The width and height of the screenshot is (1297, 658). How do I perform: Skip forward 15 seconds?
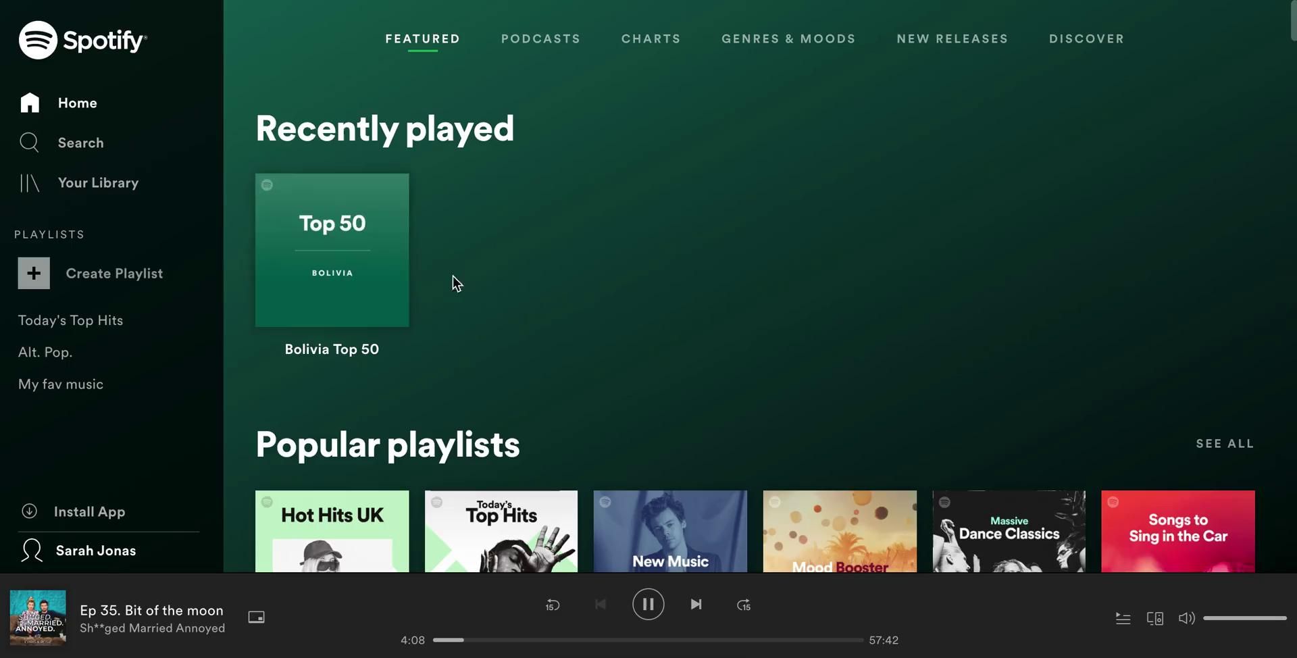point(743,605)
